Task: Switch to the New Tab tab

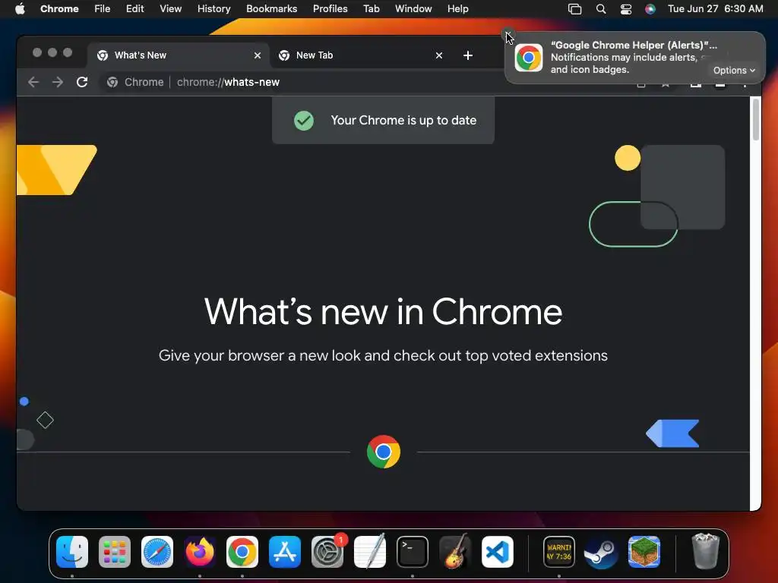Action: tap(360, 55)
